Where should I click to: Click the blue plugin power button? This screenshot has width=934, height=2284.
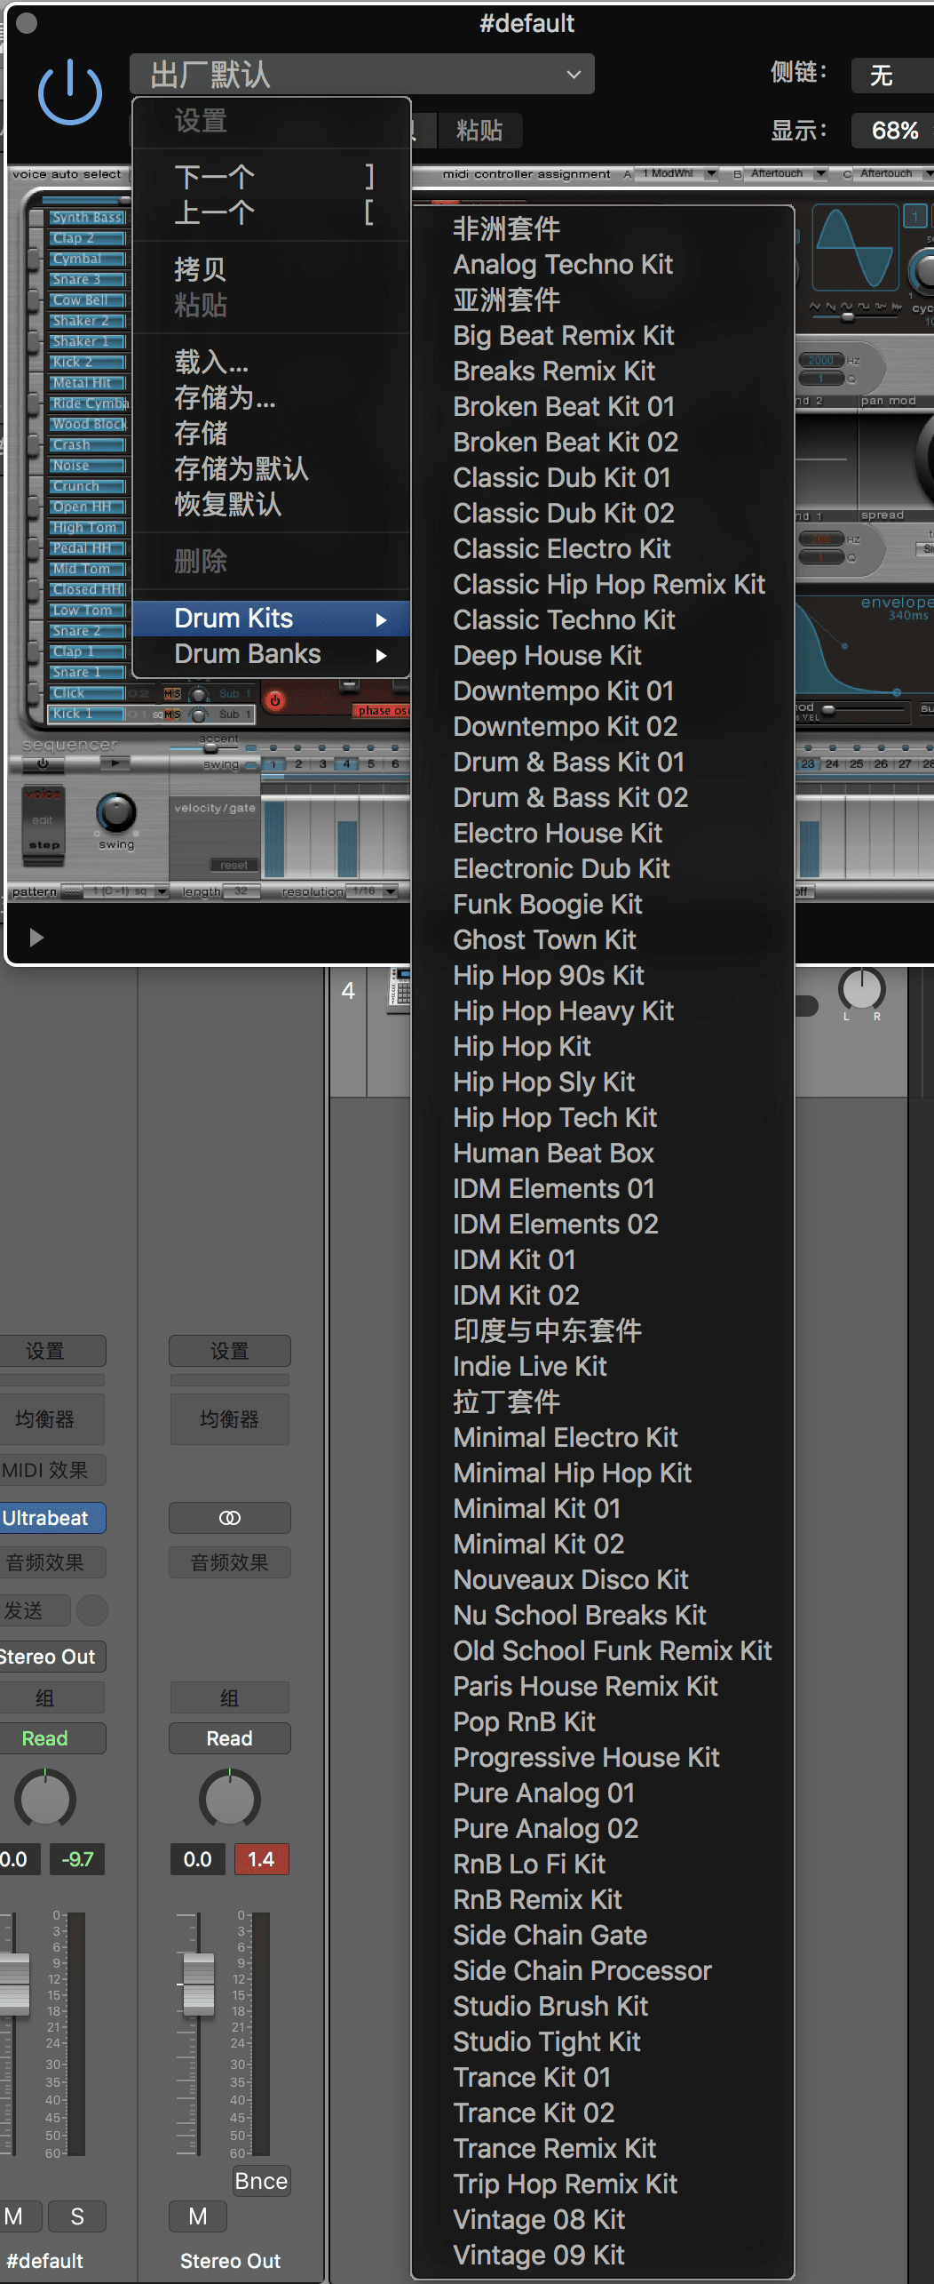(x=70, y=92)
